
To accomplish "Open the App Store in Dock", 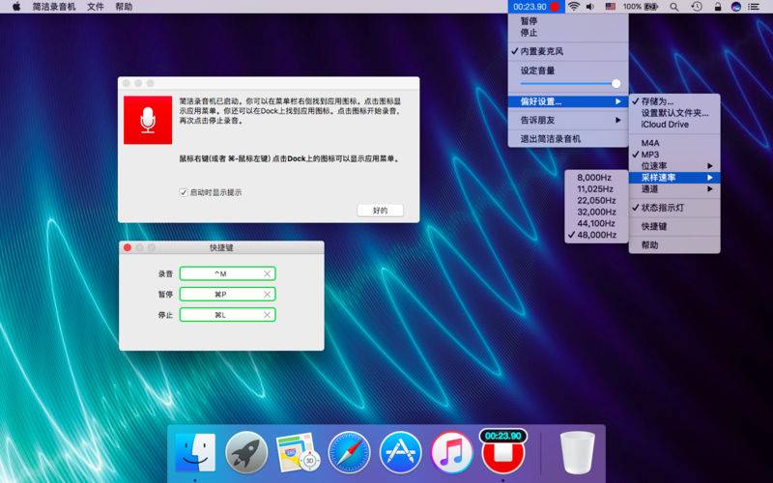I will (x=400, y=452).
